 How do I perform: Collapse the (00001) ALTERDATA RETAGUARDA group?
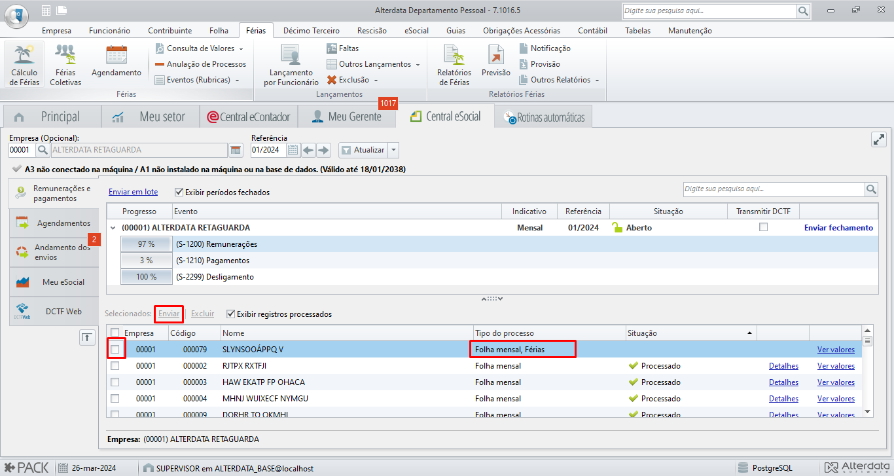click(113, 228)
